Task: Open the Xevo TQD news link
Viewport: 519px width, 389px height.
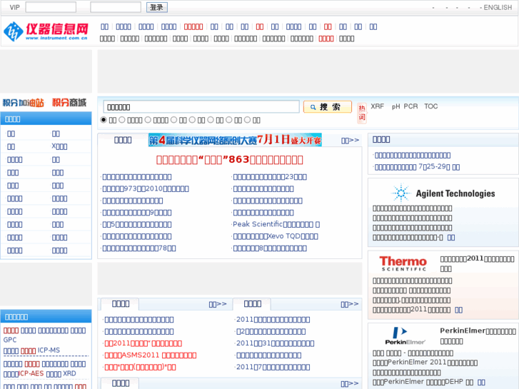Action: (276, 236)
